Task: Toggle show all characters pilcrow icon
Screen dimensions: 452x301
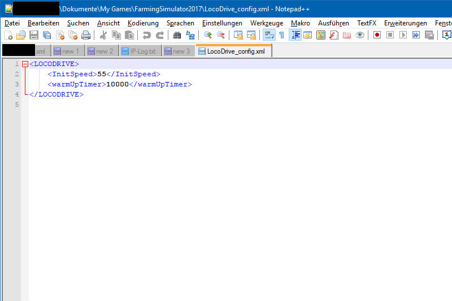Action: 281,35
